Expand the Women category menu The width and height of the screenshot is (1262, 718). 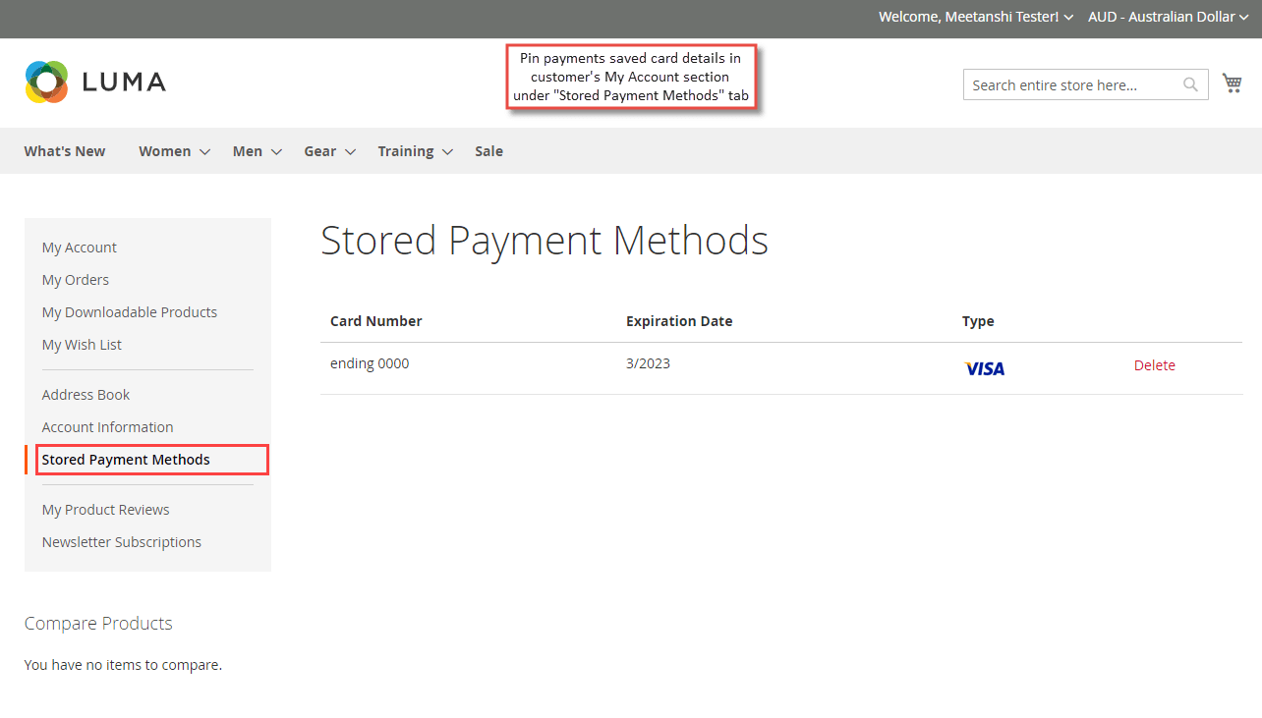pos(165,150)
